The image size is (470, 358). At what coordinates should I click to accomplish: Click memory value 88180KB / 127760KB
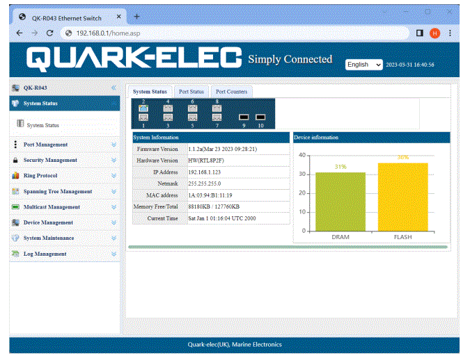(x=214, y=207)
